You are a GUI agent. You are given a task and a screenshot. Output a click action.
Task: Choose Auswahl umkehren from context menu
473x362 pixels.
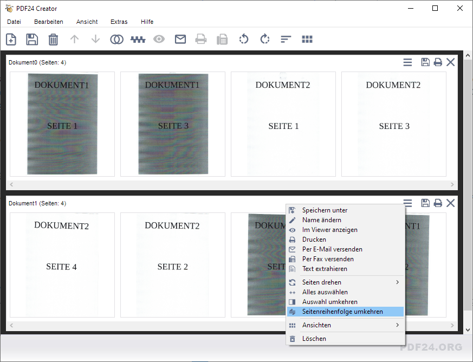pyautogui.click(x=329, y=302)
